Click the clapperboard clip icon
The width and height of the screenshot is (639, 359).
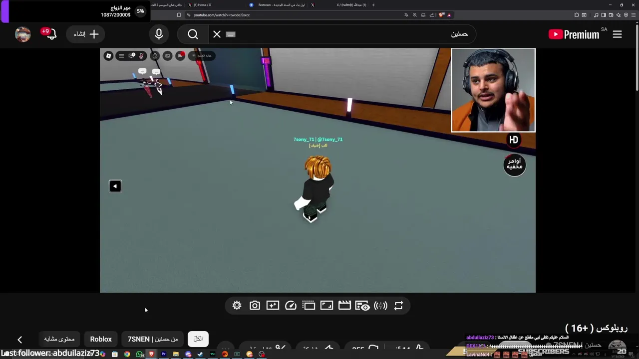[344, 306]
